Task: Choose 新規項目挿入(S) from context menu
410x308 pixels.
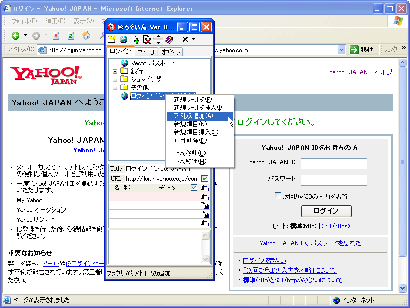Action: [199, 132]
